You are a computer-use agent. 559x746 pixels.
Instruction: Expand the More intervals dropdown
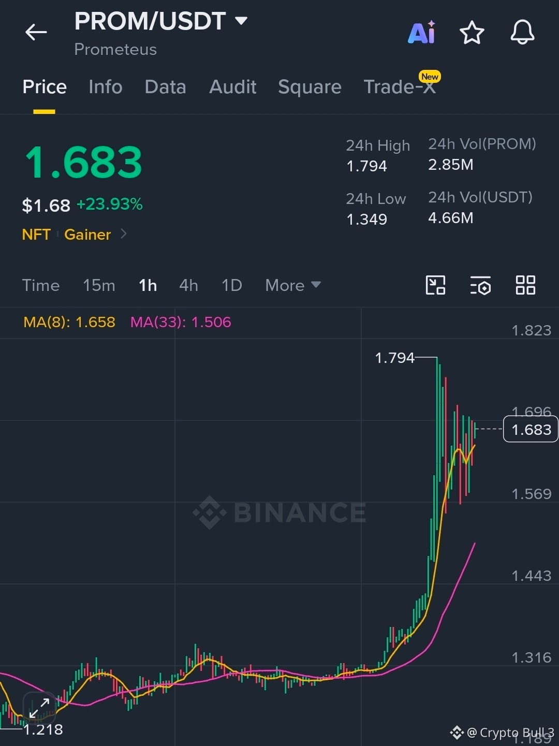click(293, 285)
